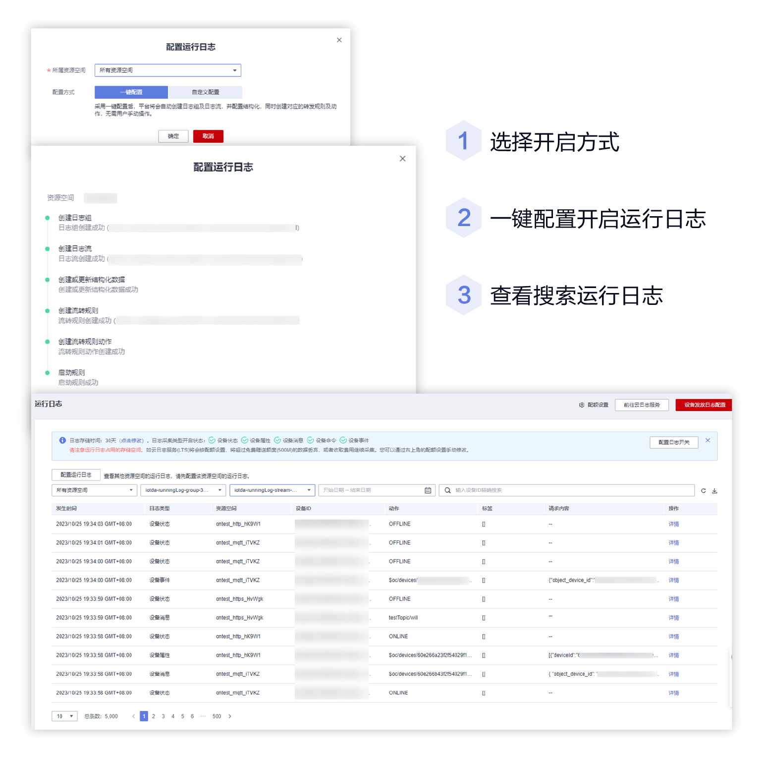Click the 设备ID column header

tap(303, 509)
